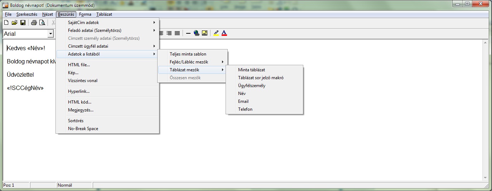The height and width of the screenshot is (191, 492).
Task: Open the Szerkesztés menu
Action: (27, 14)
